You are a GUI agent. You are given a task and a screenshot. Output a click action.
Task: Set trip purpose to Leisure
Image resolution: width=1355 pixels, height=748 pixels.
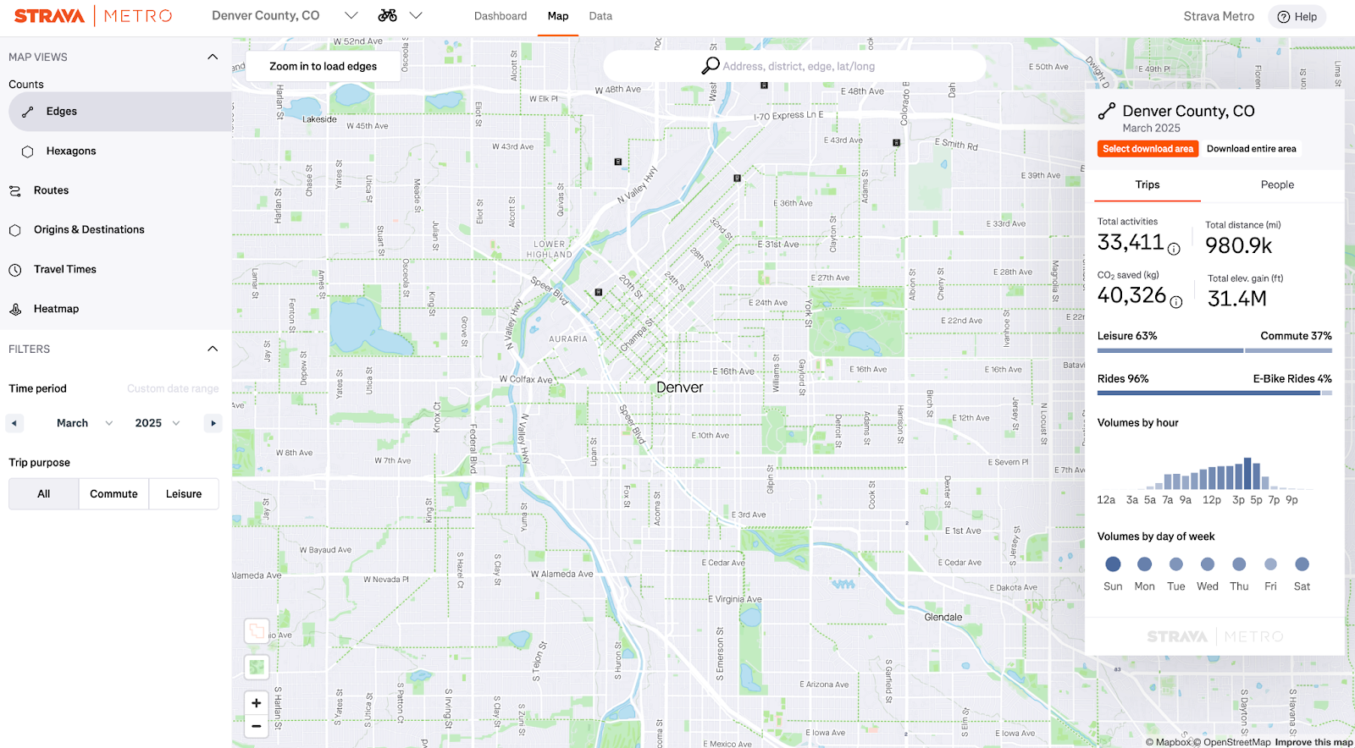[184, 494]
